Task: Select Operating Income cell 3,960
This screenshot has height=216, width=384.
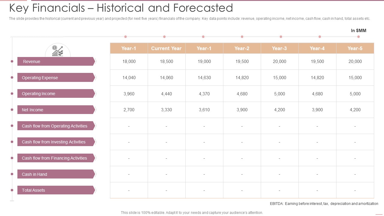Action: point(129,94)
